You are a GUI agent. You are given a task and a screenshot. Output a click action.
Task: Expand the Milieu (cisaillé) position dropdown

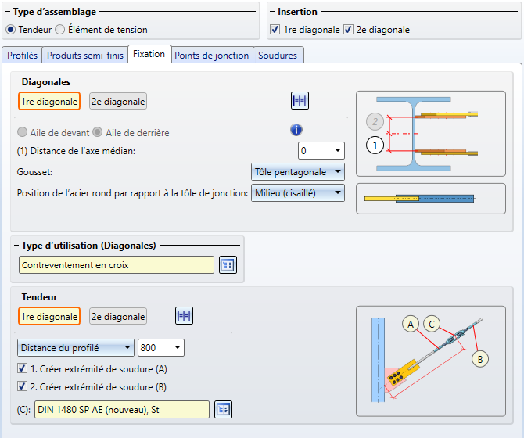(x=298, y=192)
